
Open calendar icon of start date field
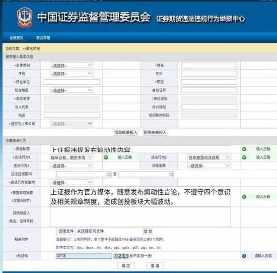109,174
